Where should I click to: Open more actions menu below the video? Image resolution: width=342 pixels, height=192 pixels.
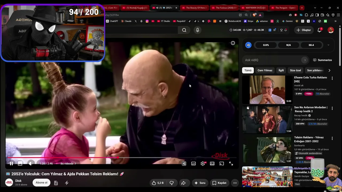coord(235,183)
